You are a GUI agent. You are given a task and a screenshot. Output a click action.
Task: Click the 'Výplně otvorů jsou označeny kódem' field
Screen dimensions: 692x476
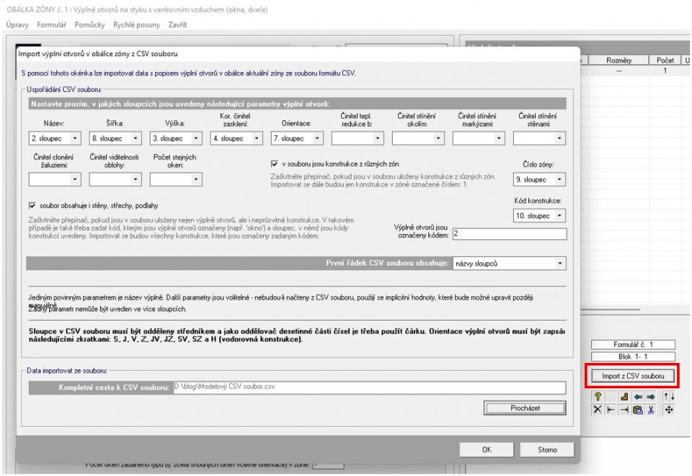coord(510,233)
